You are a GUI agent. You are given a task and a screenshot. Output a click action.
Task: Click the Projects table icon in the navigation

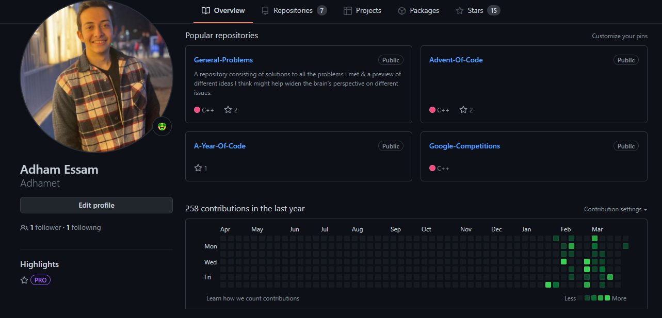(348, 10)
